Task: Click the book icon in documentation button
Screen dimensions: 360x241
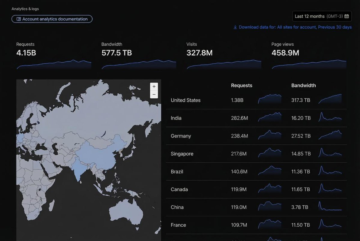Action: pos(19,19)
